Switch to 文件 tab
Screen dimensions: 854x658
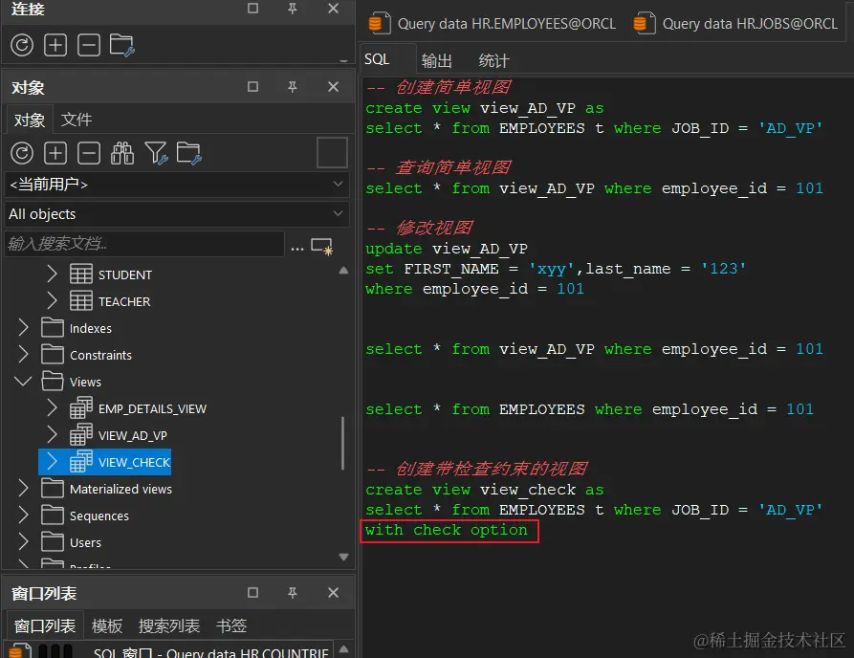coord(77,120)
